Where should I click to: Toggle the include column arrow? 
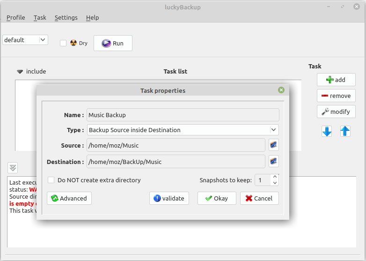(x=20, y=72)
